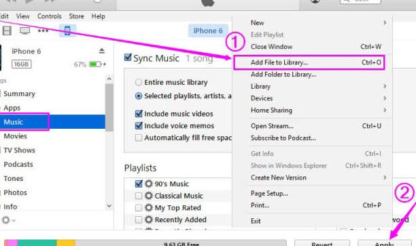Click the 9.63 GB Free storage area
The width and height of the screenshot is (416, 246).
[181, 243]
